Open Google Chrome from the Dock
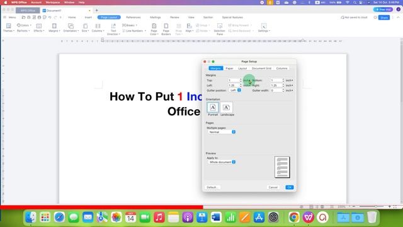 294,218
